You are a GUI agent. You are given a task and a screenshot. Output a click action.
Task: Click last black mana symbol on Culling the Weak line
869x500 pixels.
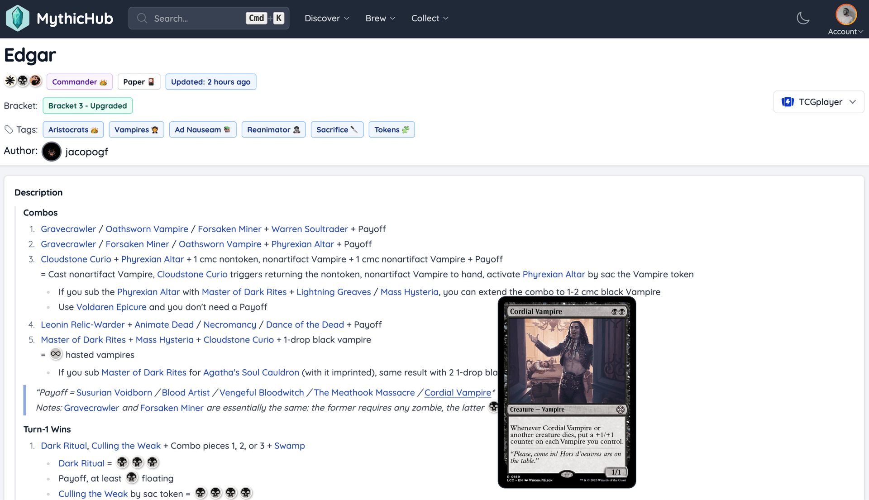246,493
